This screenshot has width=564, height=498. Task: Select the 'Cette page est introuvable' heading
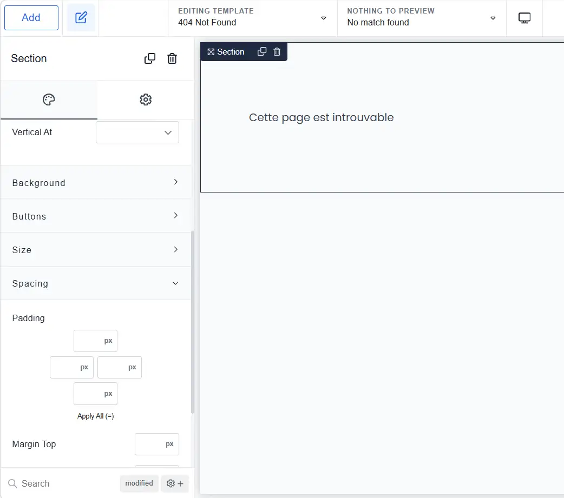click(x=321, y=117)
